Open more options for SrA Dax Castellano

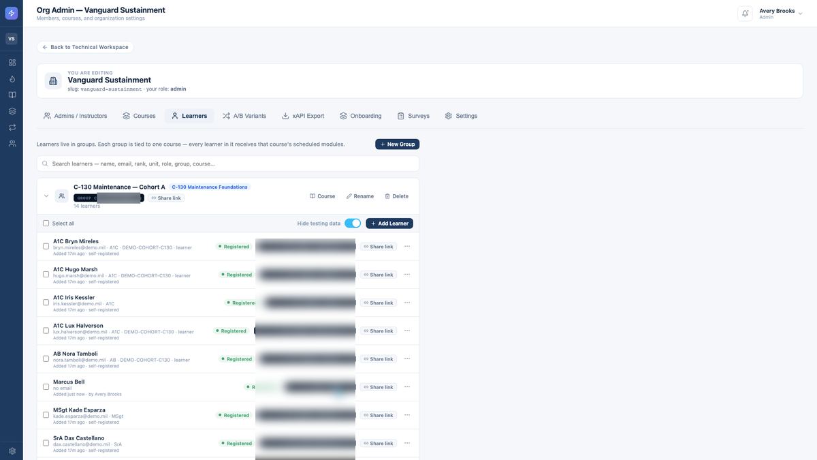(x=407, y=443)
